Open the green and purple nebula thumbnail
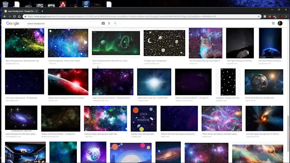Image resolution: width=290 pixels, height=163 pixels. (x=25, y=43)
